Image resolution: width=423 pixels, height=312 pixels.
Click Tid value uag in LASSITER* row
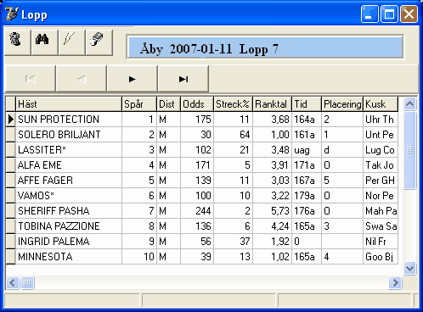pos(307,150)
